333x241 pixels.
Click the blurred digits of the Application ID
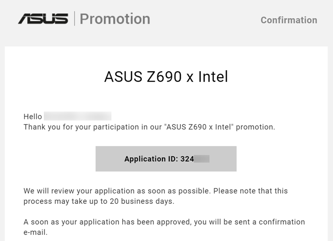click(202, 159)
